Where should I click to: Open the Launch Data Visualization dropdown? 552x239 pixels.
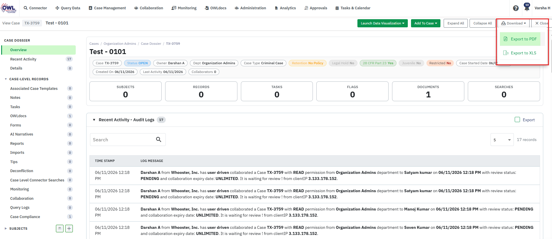pyautogui.click(x=382, y=23)
